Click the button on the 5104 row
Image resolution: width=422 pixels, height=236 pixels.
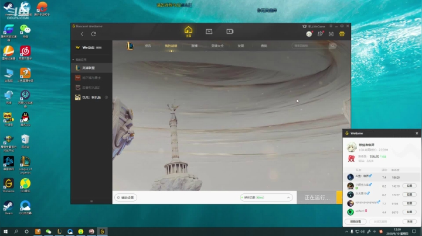pyautogui.click(x=409, y=203)
